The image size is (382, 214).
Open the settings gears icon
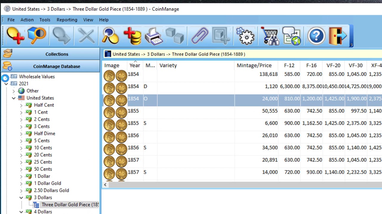[245, 36]
